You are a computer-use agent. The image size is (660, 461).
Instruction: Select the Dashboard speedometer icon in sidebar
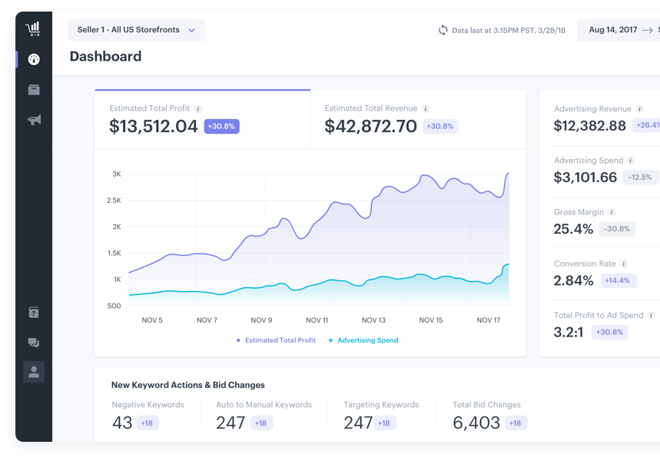[33, 59]
